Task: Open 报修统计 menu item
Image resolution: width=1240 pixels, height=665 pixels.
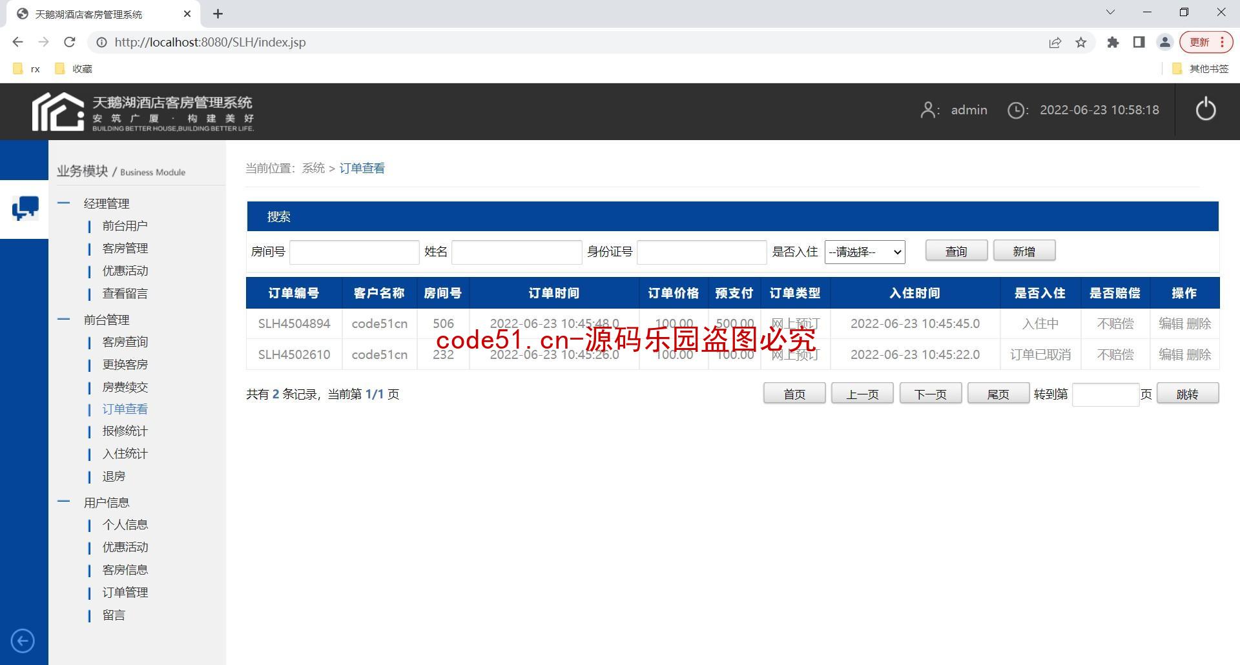Action: pyautogui.click(x=125, y=431)
